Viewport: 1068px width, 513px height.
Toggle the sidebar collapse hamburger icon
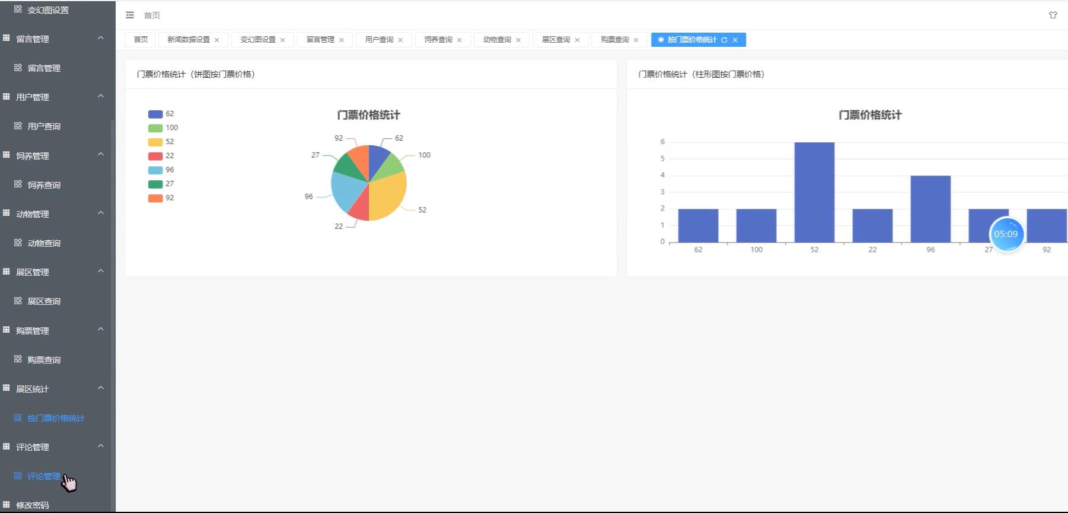click(130, 15)
